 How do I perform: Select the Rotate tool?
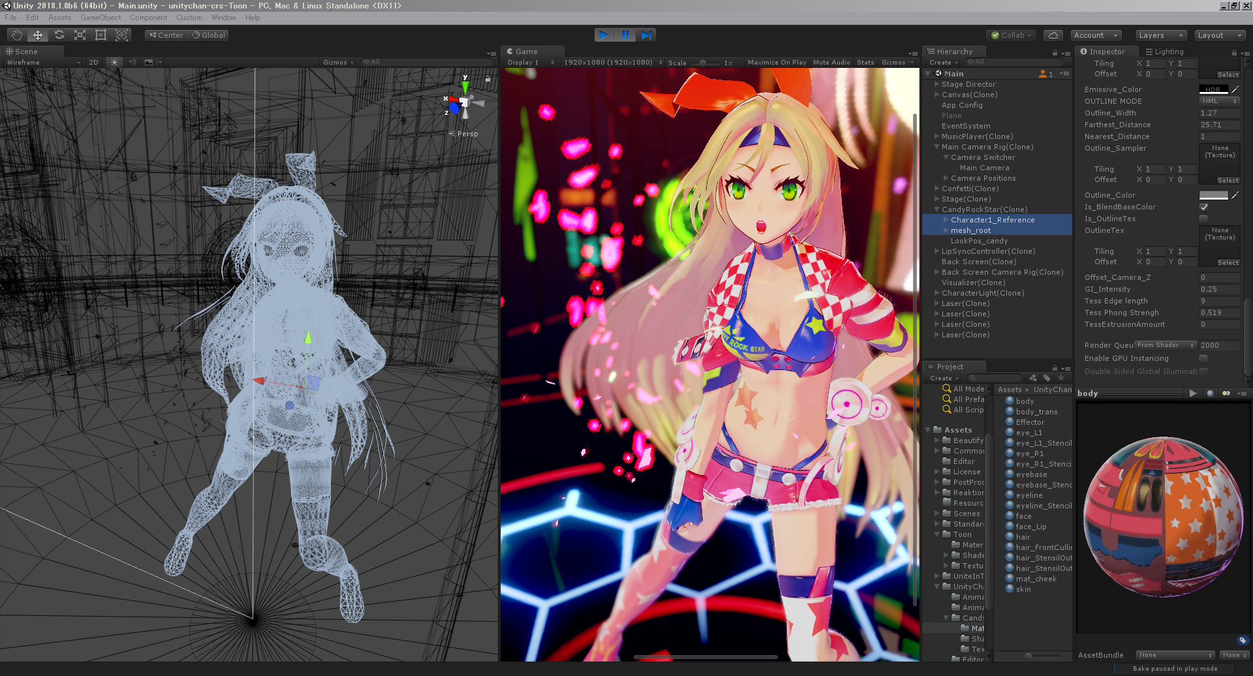(x=59, y=35)
